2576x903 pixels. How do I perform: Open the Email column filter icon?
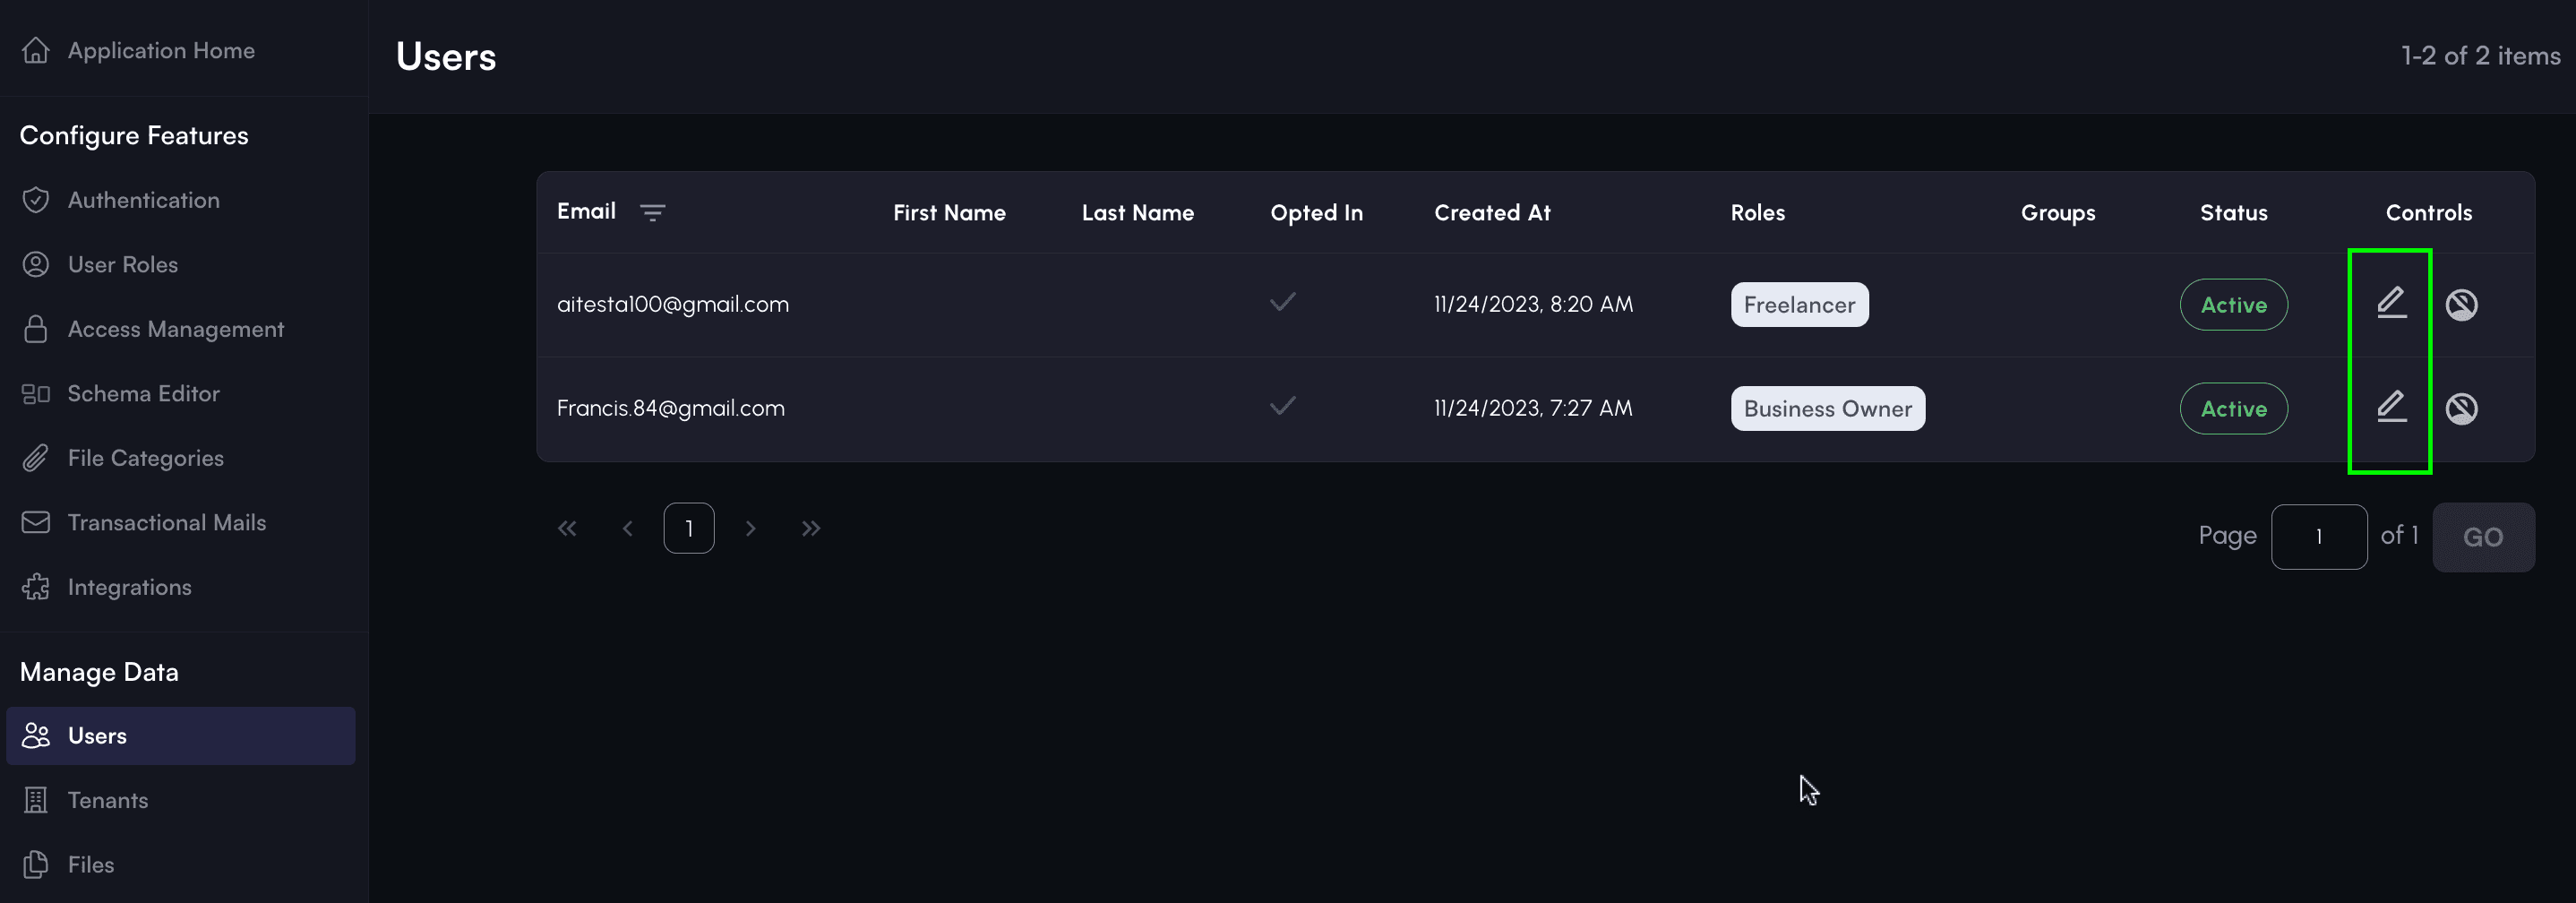pyautogui.click(x=652, y=212)
